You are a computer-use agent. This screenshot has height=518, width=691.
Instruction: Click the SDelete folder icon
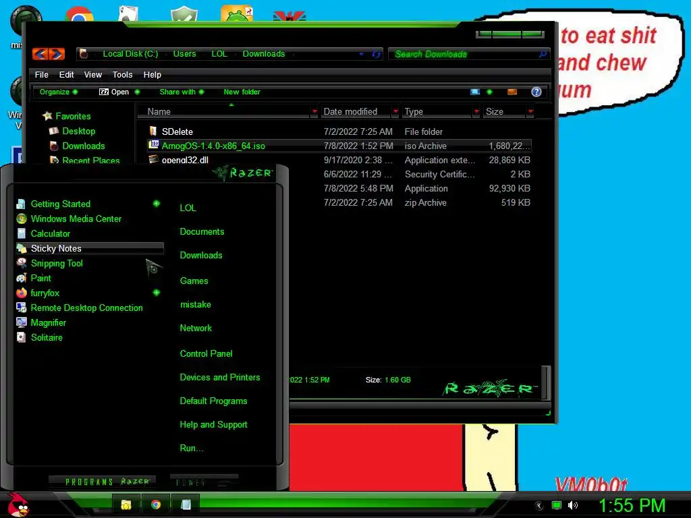point(153,131)
